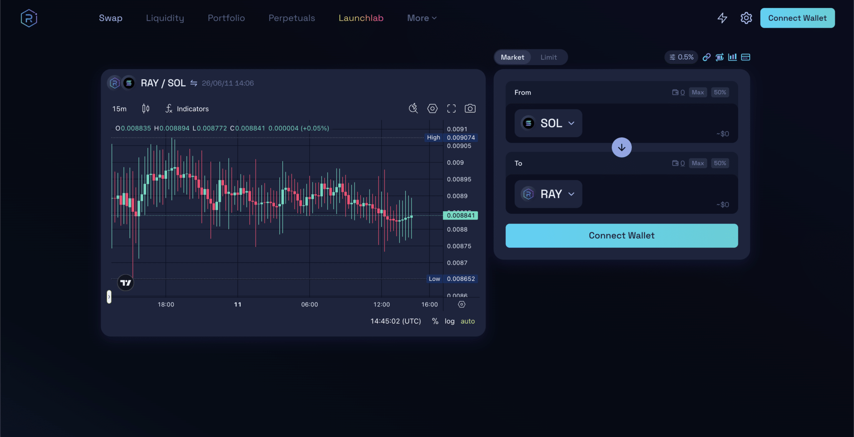Open slippage 0.5% settings
This screenshot has height=437, width=854.
click(x=681, y=57)
